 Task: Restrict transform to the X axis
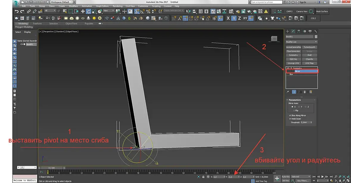click(228, 18)
